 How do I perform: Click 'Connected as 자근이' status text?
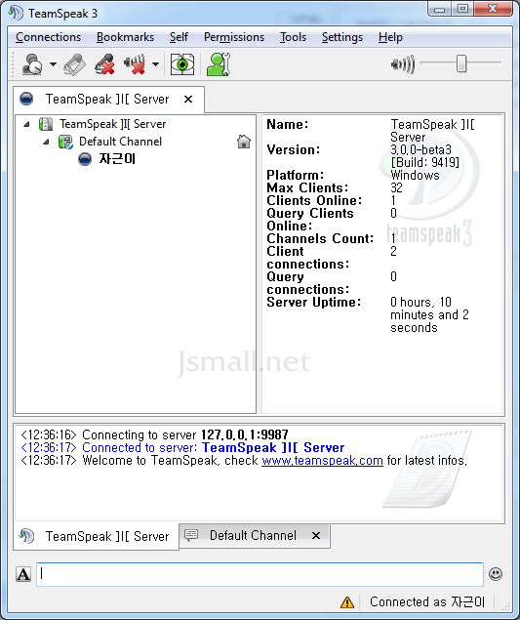pyautogui.click(x=427, y=601)
